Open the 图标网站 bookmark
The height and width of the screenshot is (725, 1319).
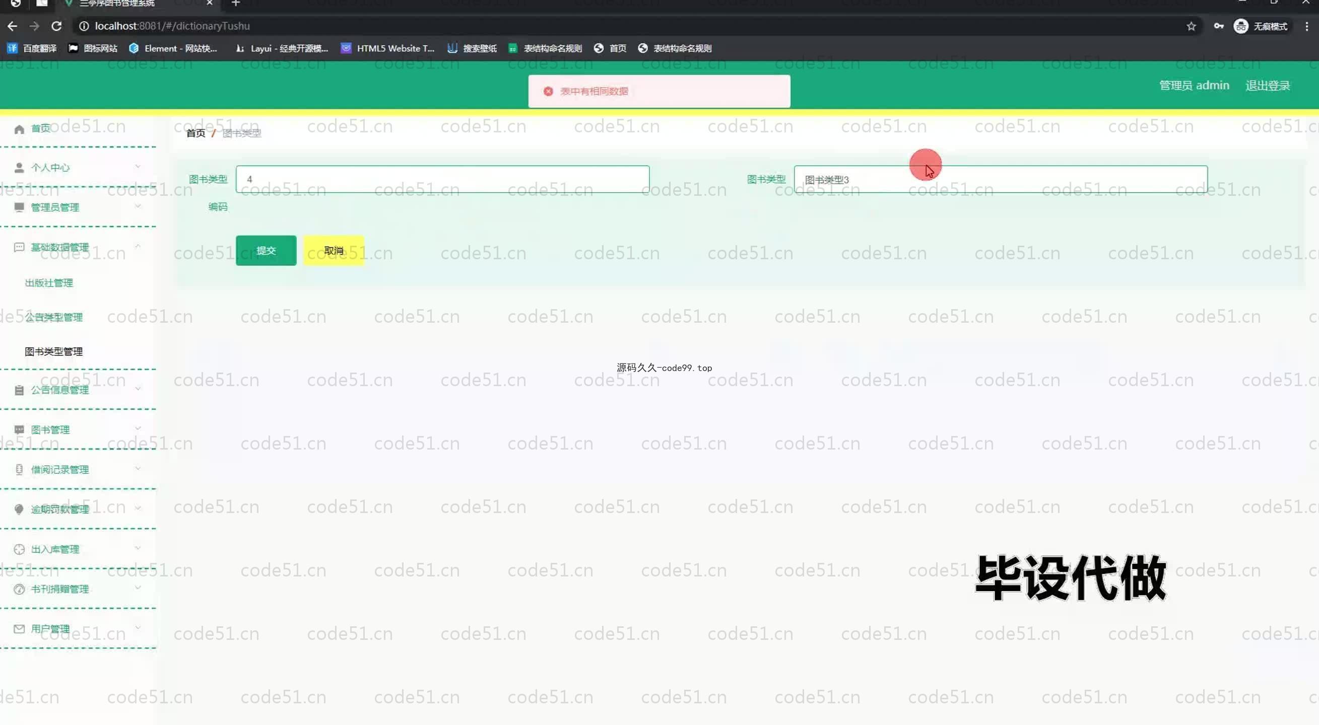tap(93, 48)
